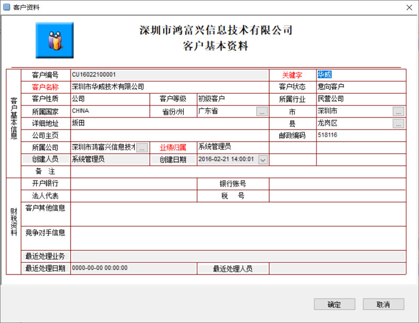Viewport: 419px width, 323px height.
Task: Click the 详细地址 field 坂田
Action: (x=170, y=123)
